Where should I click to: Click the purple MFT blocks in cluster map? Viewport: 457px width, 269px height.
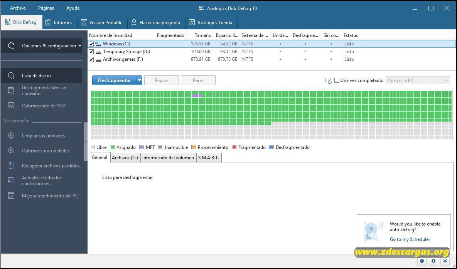click(197, 96)
